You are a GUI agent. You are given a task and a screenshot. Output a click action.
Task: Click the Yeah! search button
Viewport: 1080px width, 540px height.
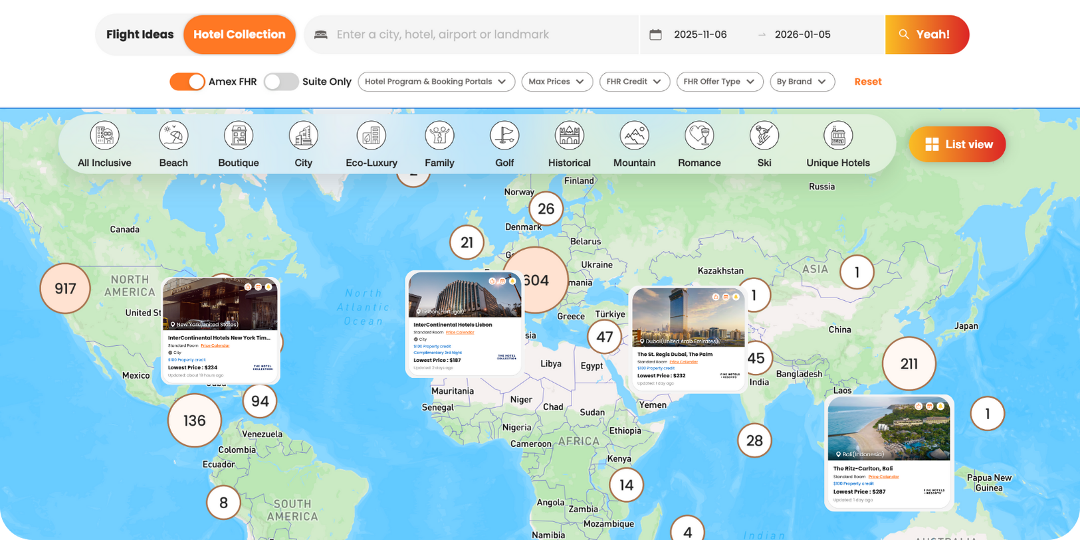(926, 35)
